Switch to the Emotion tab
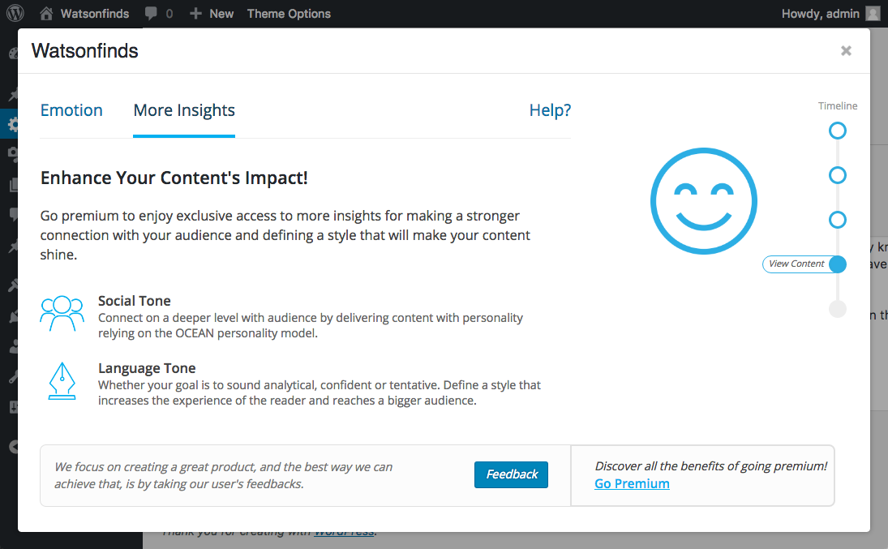 tap(71, 110)
